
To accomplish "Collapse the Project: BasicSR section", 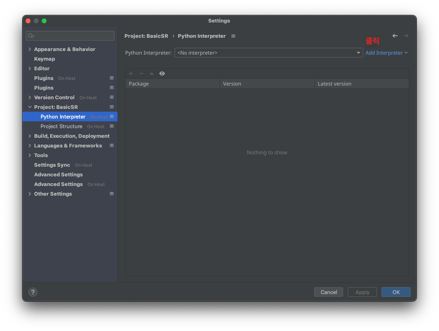I will (x=29, y=107).
